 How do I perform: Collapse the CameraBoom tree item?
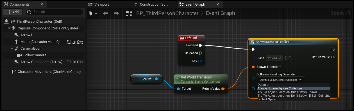coord(12,48)
